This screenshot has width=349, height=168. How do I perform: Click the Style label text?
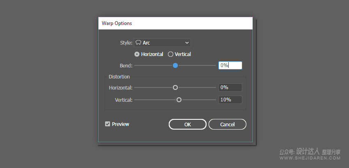[126, 43]
